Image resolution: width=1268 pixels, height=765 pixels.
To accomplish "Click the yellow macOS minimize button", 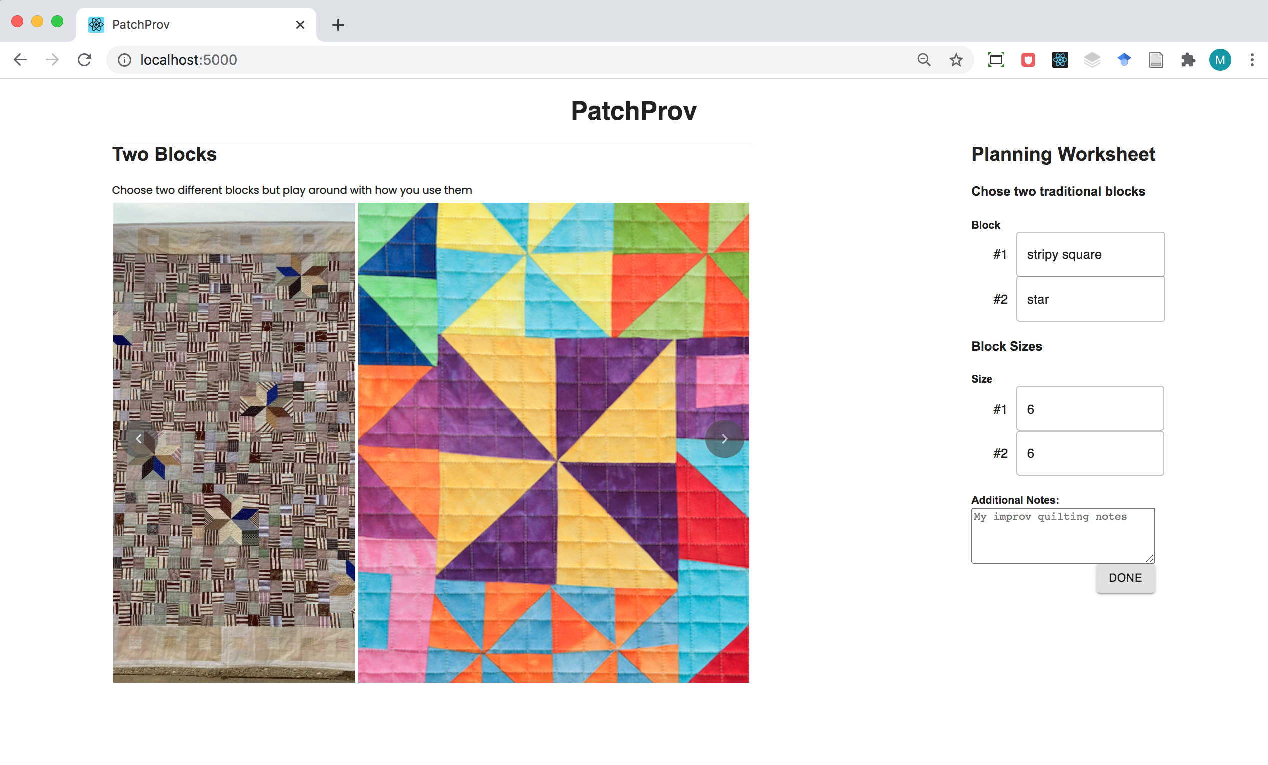I will (37, 21).
